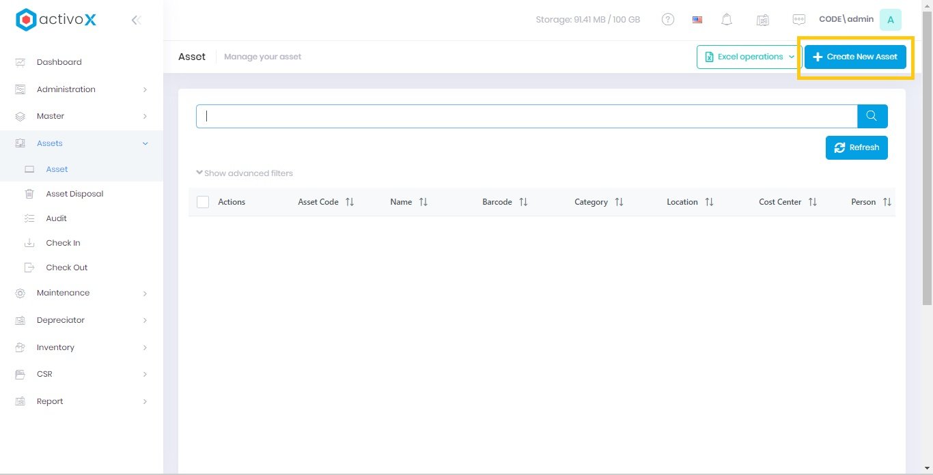Viewport: 933px width, 475px height.
Task: Click the admin user avatar
Action: (890, 20)
